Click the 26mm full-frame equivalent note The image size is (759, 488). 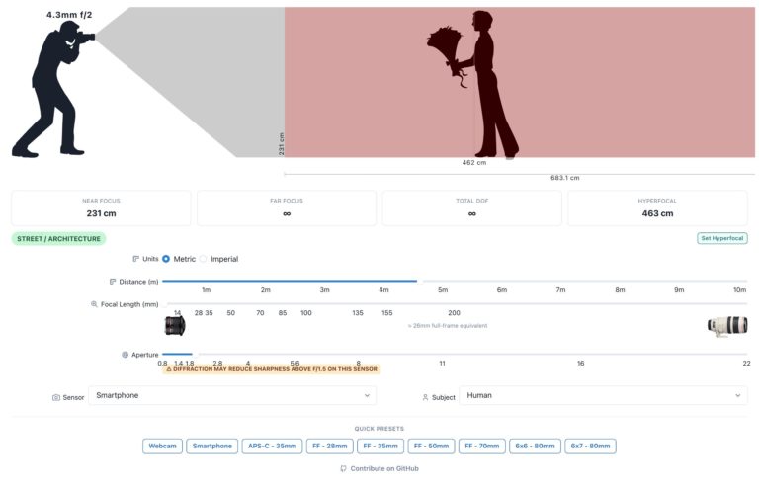(x=448, y=326)
